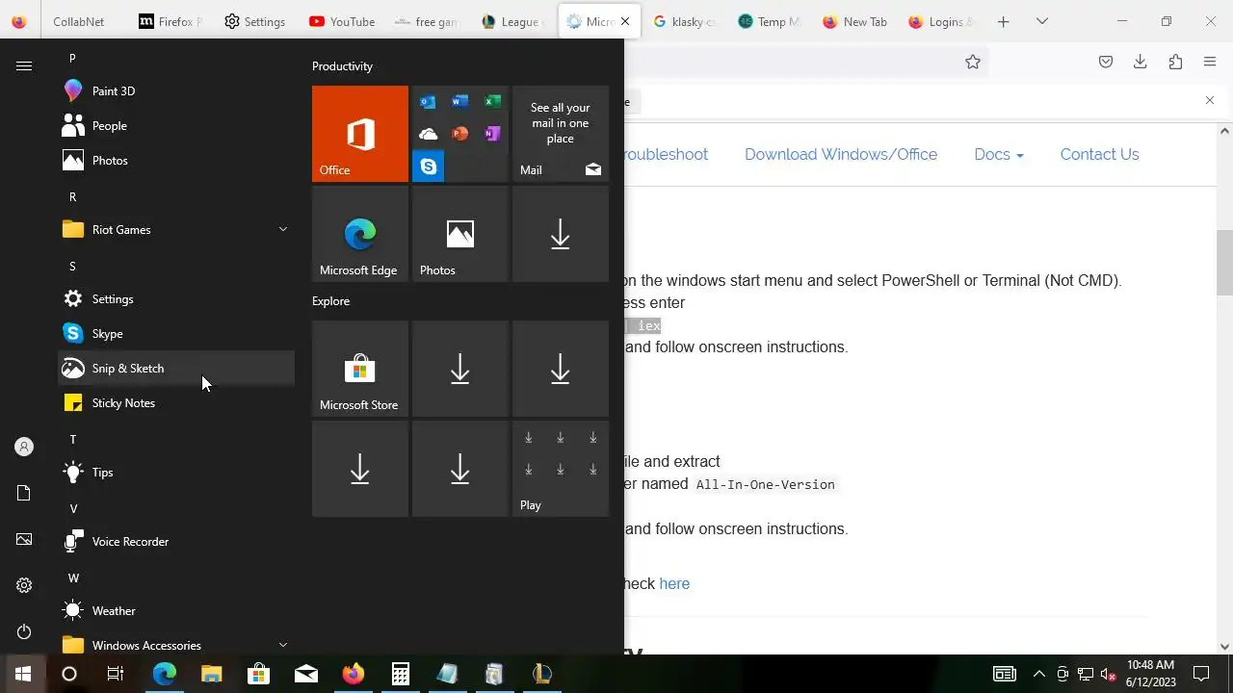Open the Contact Us link
Image resolution: width=1233 pixels, height=693 pixels.
(1099, 154)
